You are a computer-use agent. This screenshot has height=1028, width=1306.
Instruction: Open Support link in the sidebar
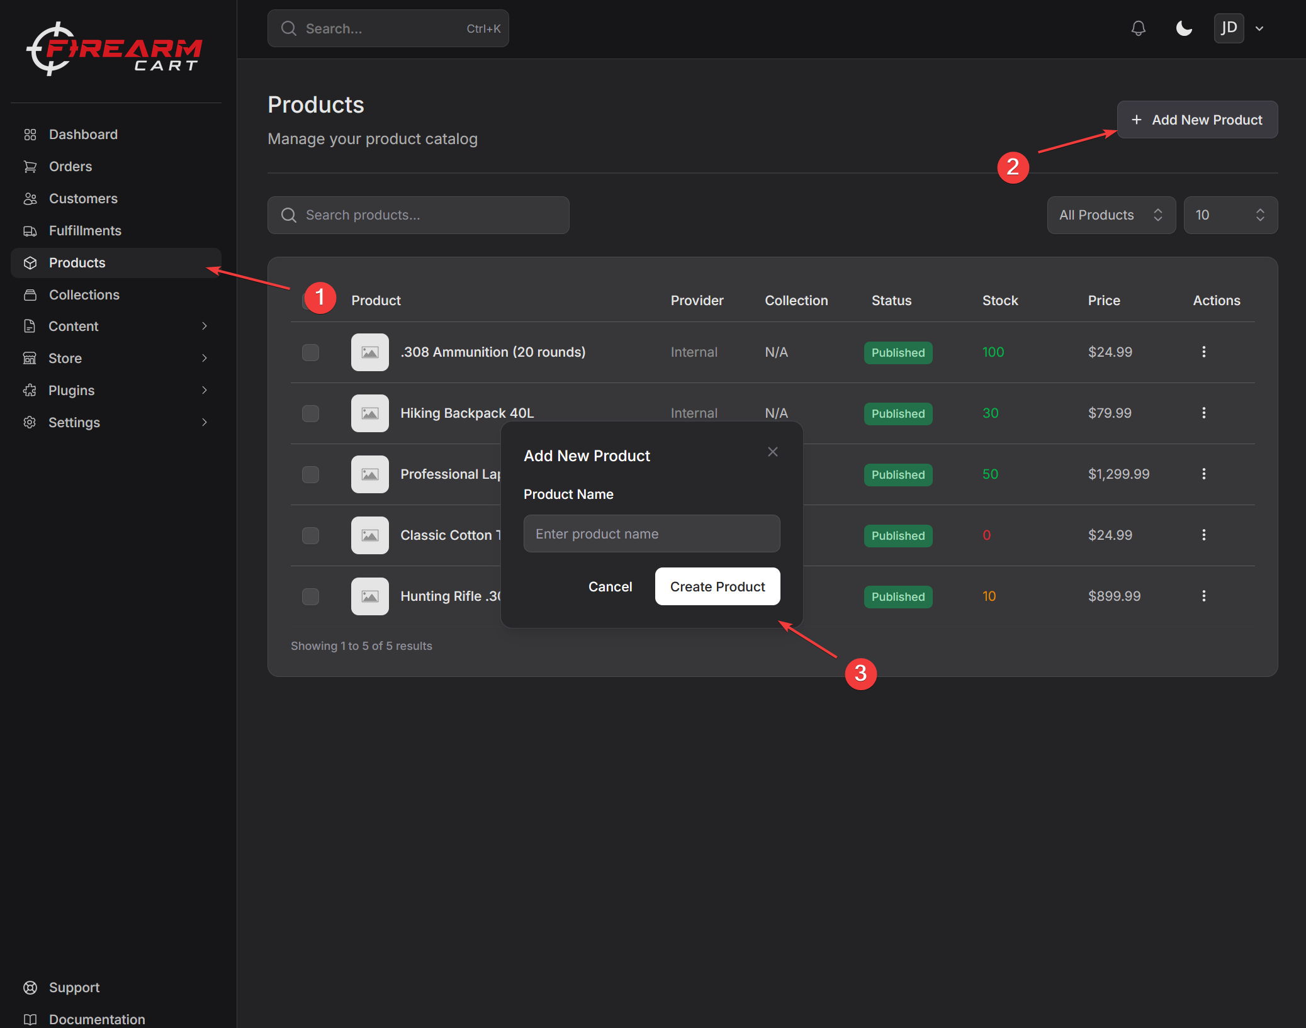pyautogui.click(x=74, y=988)
